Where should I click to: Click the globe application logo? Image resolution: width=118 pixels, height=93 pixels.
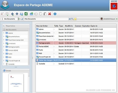pos(5,5)
